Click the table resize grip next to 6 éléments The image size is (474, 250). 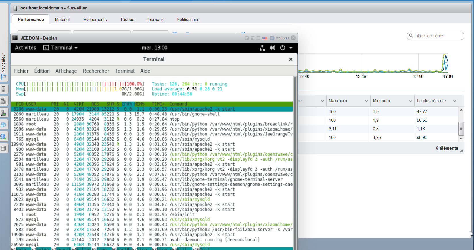(x=461, y=151)
